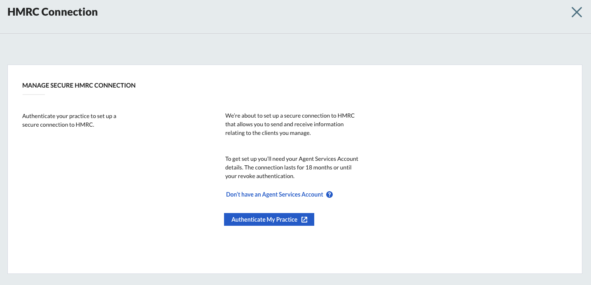The width and height of the screenshot is (591, 285).
Task: Click the blue question mark help icon
Action: click(x=329, y=195)
